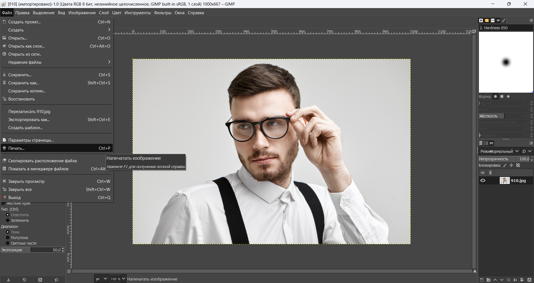Open the Фильтры menu
This screenshot has width=534, height=283.
click(163, 13)
